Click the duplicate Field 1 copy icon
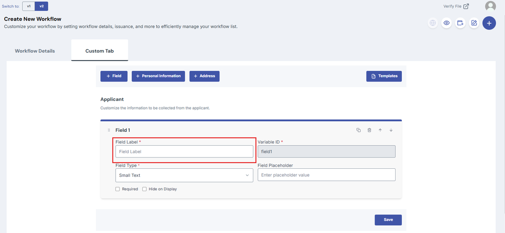The width and height of the screenshot is (505, 233). (359, 130)
